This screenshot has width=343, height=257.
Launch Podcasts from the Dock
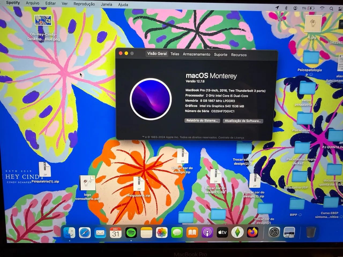tap(207, 233)
